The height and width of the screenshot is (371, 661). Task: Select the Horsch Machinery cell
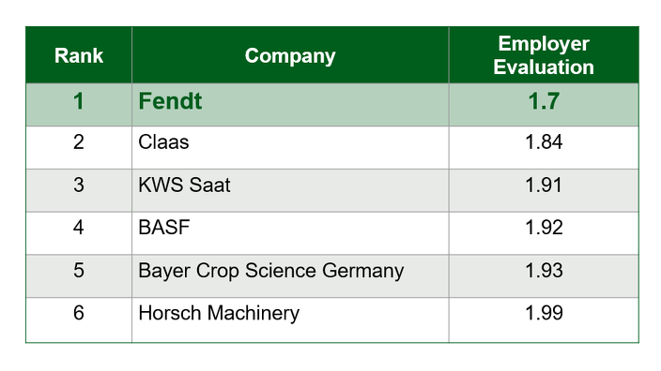[x=290, y=320]
